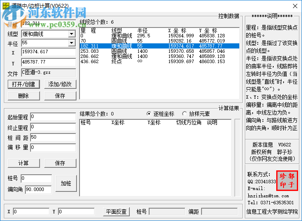Viewport: 302px width, 221px height.
Task: Select the row with 里程 70
Action: (x=159, y=41)
